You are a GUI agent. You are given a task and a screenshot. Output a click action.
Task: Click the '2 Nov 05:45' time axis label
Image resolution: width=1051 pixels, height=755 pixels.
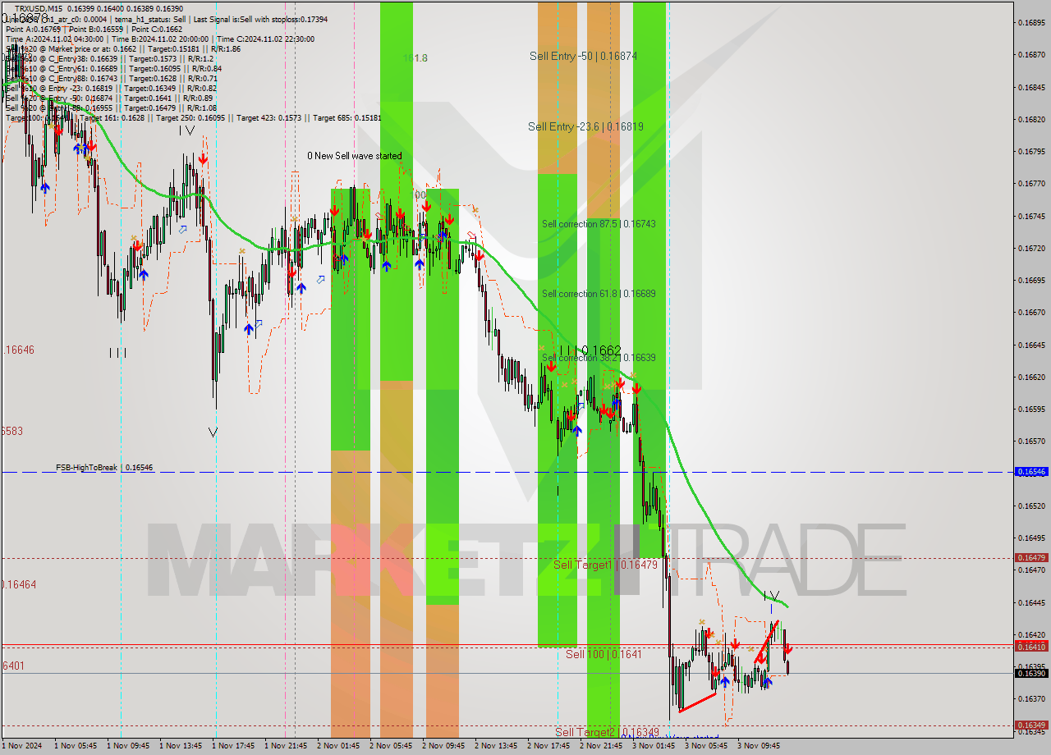pos(391,746)
